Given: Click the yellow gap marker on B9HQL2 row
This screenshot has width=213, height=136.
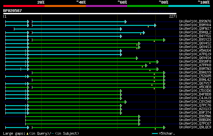Looking at the screenshot, I should click(x=140, y=34).
